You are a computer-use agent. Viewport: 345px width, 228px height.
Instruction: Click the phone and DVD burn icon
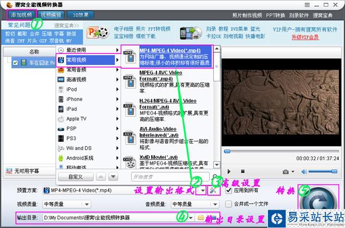pos(191,33)
